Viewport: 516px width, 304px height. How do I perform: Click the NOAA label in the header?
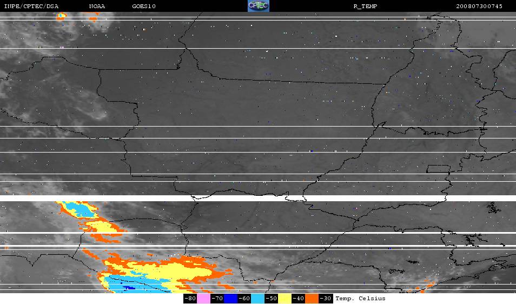97,6
